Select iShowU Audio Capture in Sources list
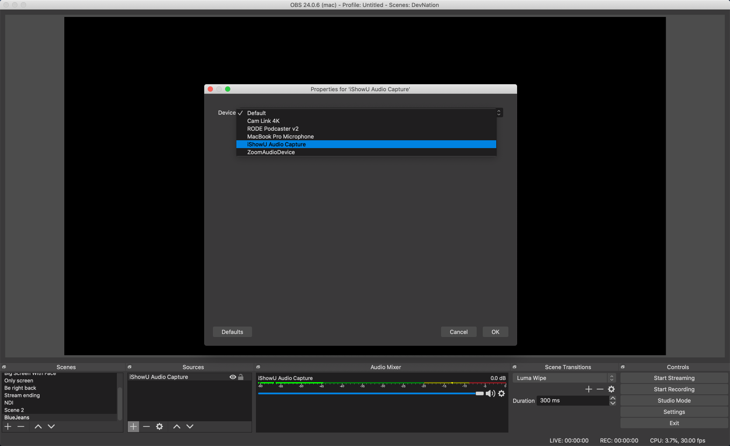 (189, 377)
